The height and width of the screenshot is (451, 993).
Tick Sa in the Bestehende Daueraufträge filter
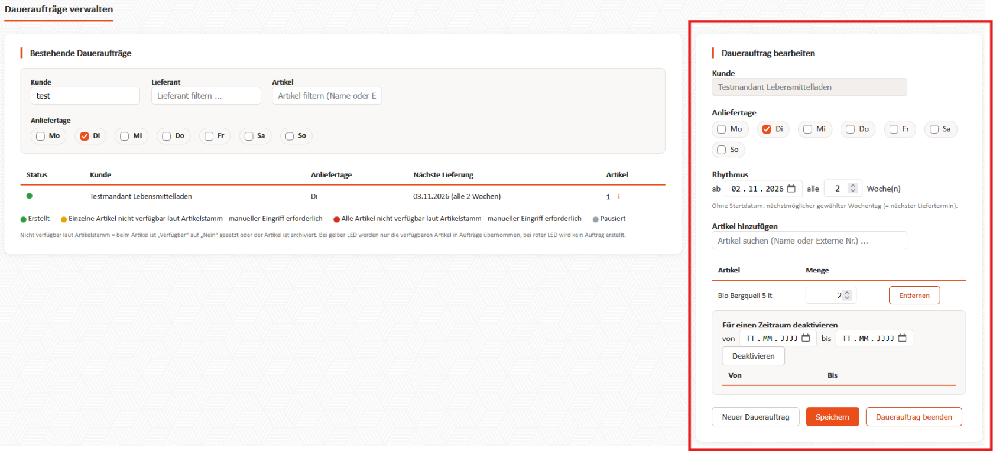[249, 136]
